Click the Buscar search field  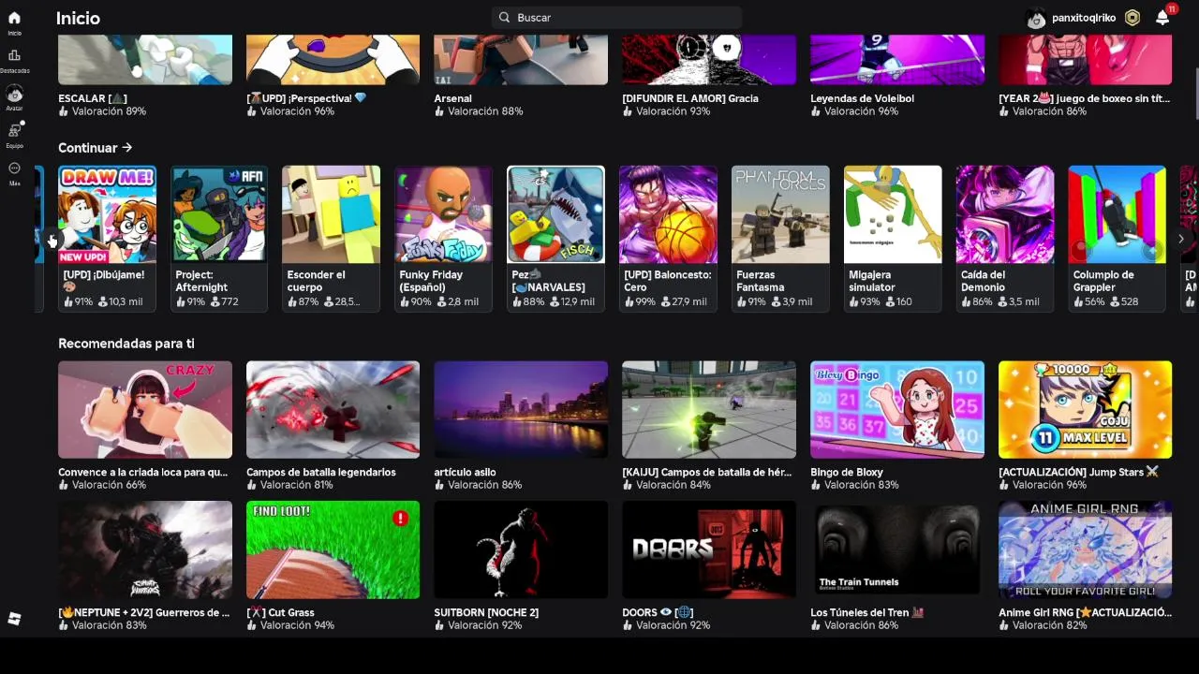pyautogui.click(x=616, y=18)
